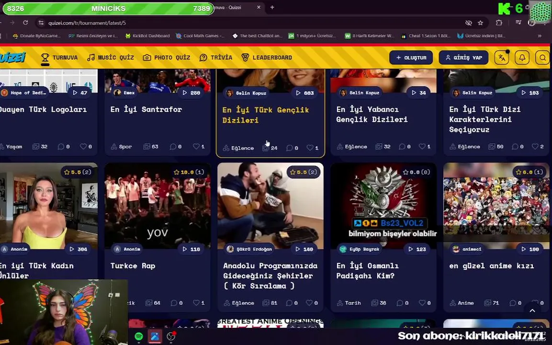
Task: Like the En İyi Santrafor quiz
Action: [199, 146]
